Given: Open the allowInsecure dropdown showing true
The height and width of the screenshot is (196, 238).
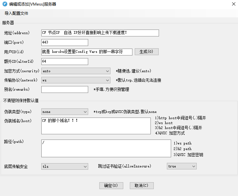Looking at the screenshot, I should (x=182, y=166).
